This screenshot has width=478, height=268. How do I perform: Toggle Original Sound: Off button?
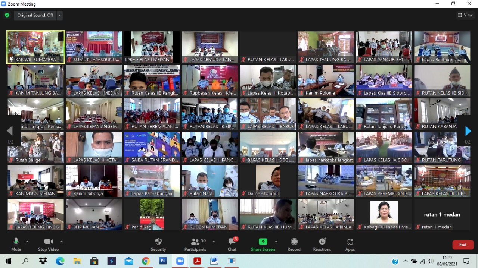coord(35,15)
